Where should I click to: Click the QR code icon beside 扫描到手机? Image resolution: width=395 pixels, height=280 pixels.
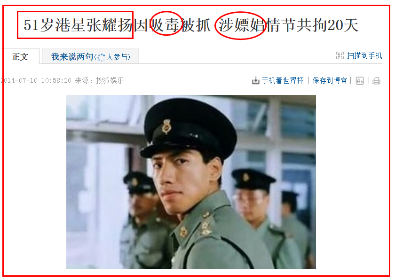point(340,55)
